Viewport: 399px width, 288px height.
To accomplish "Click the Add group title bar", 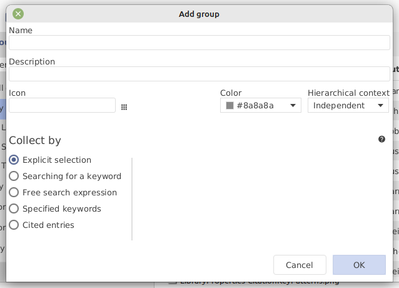I will click(199, 13).
